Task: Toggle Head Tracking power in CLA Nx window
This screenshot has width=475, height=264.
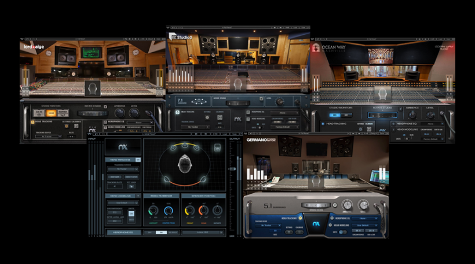Action: 32,122
